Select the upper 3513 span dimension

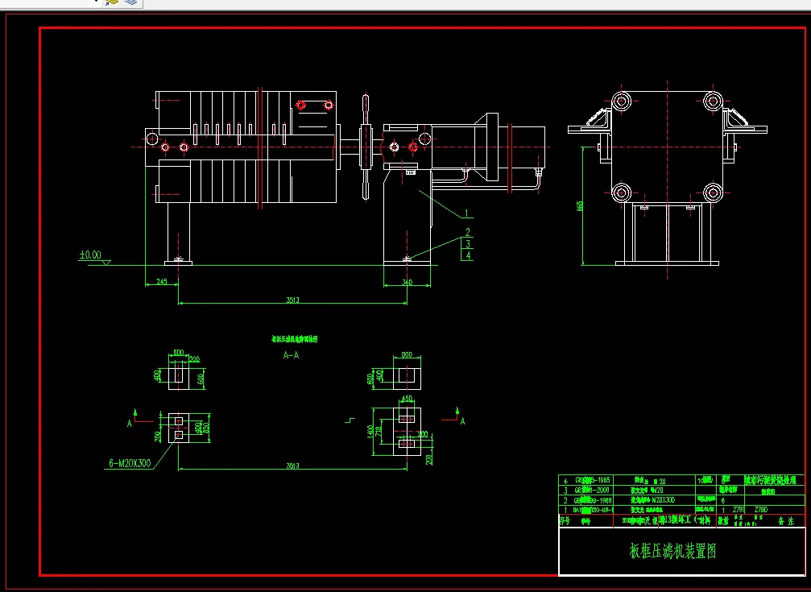point(292,300)
